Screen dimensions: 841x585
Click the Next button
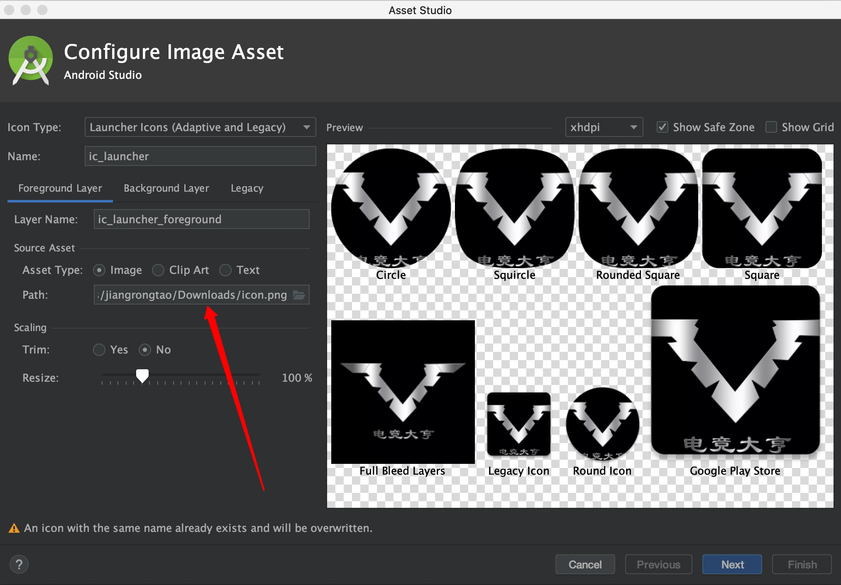(732, 564)
